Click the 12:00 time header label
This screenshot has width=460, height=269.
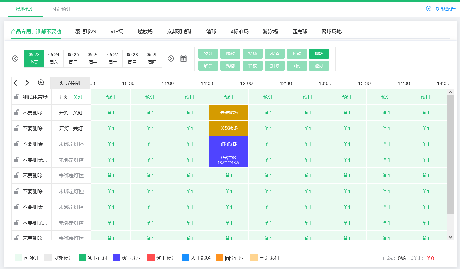(x=246, y=83)
